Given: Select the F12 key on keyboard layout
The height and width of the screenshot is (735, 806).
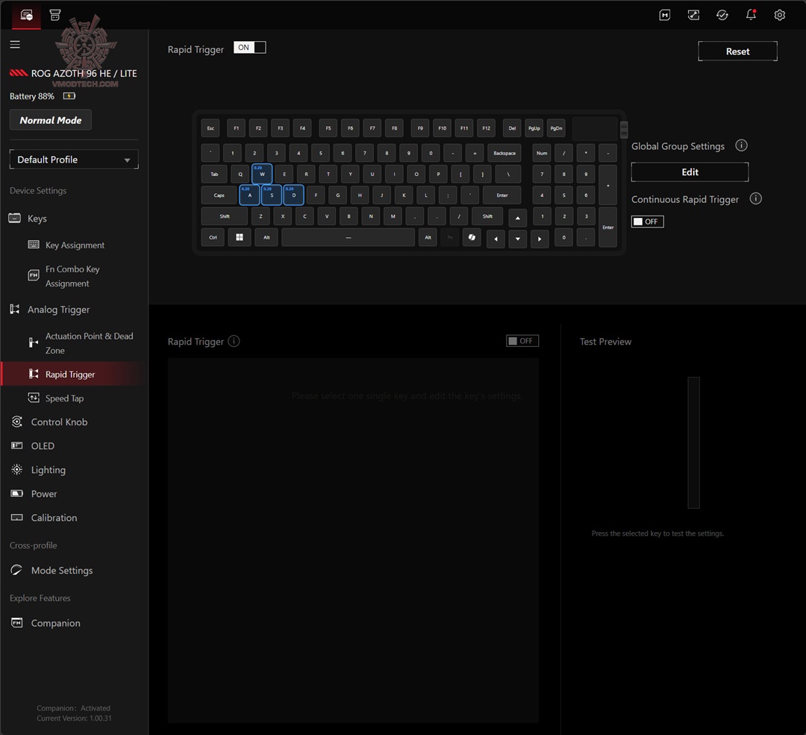Looking at the screenshot, I should tap(487, 128).
